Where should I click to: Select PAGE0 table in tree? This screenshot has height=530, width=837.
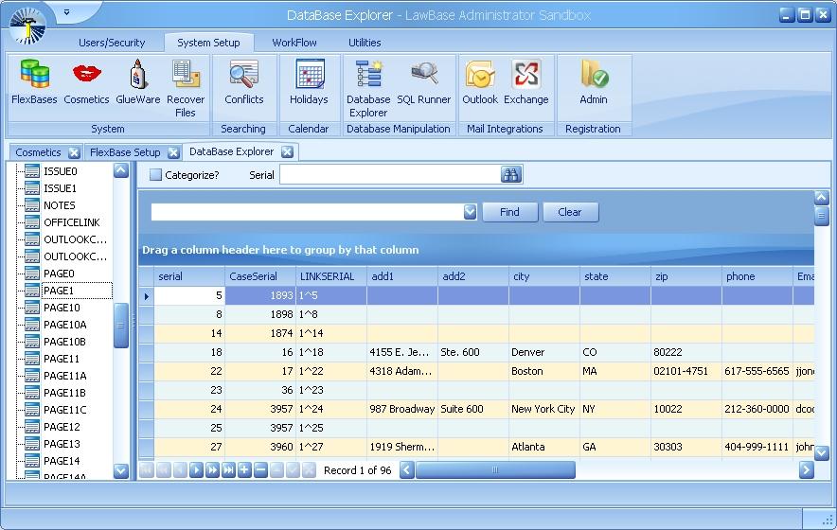[59, 274]
